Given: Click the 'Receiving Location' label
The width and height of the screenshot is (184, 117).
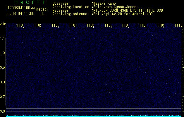Looking at the screenshot, I should 71,7.
